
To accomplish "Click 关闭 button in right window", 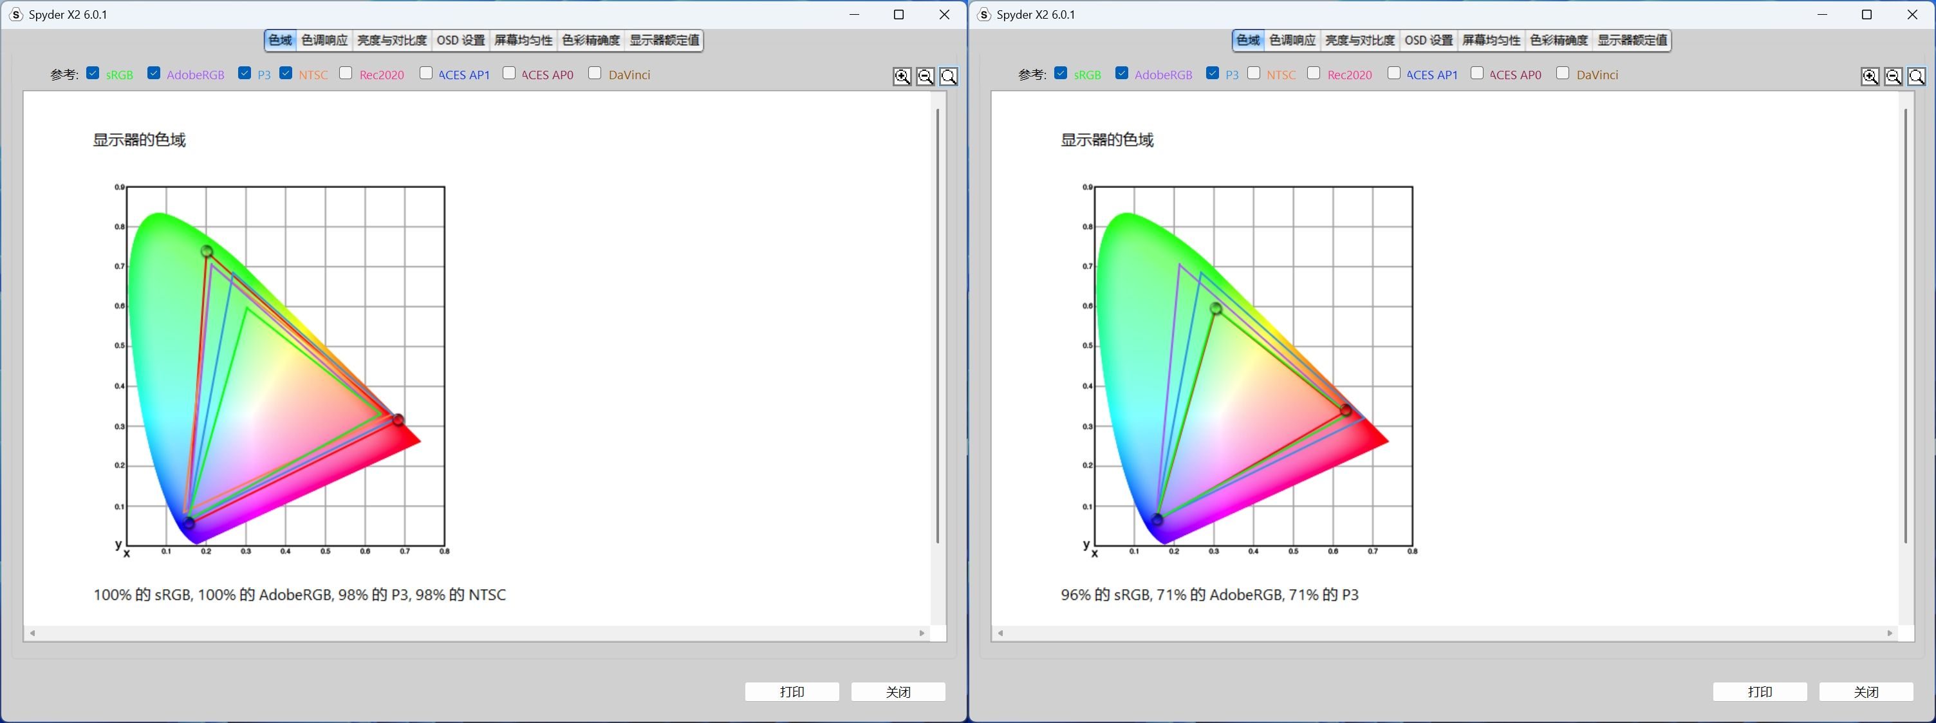I will pyautogui.click(x=1866, y=691).
